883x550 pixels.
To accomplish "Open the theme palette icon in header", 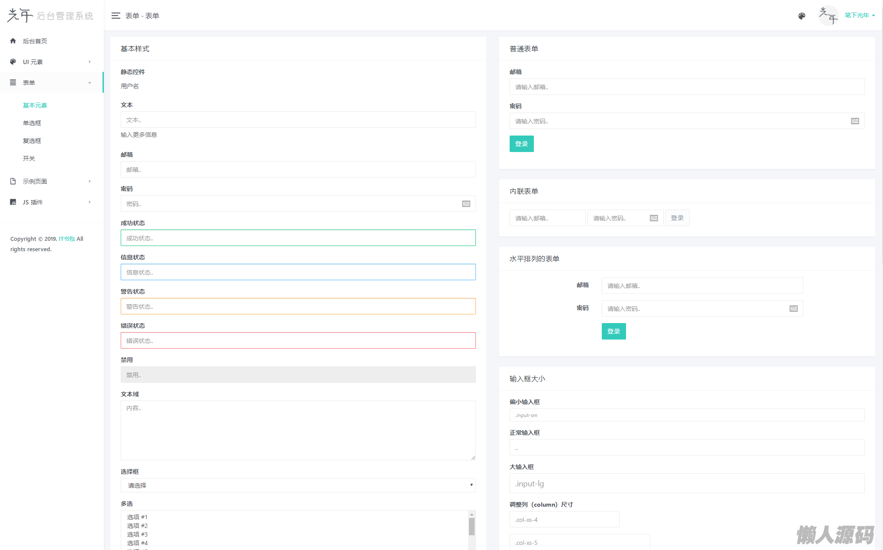I will [x=802, y=16].
